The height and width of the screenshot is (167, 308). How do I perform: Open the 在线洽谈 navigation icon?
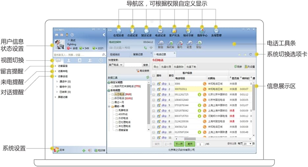point(119,31)
